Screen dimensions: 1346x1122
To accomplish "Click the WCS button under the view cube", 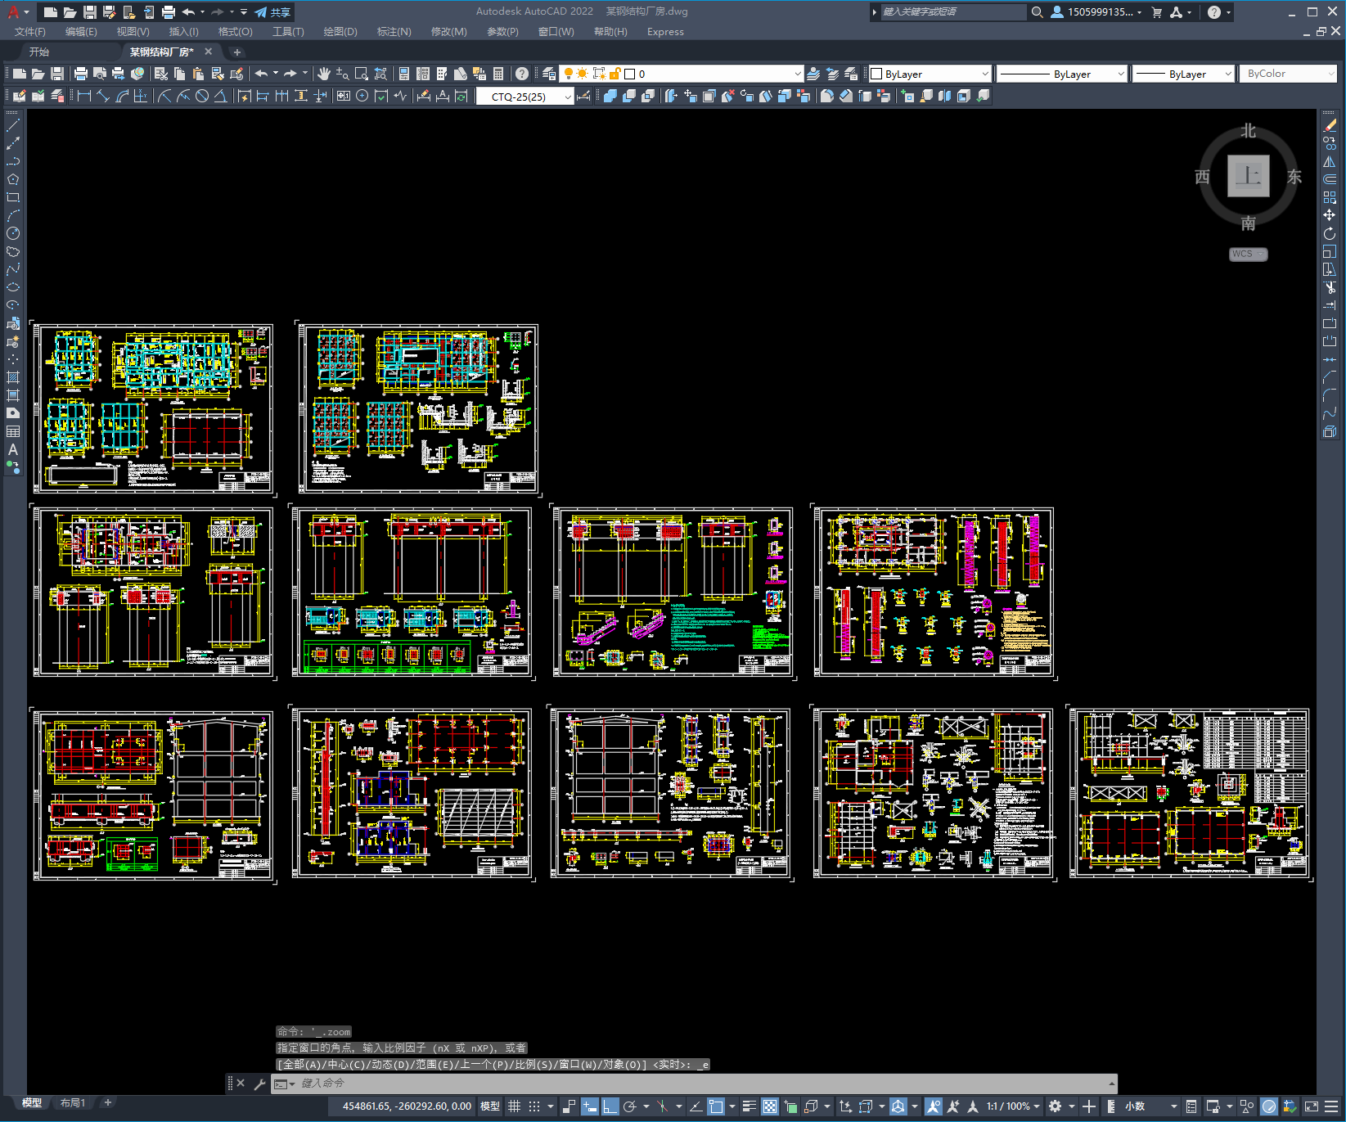I will pos(1248,254).
